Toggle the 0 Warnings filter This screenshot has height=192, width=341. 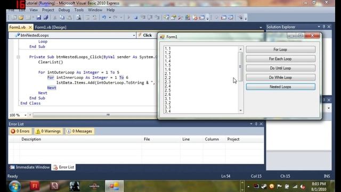48,131
